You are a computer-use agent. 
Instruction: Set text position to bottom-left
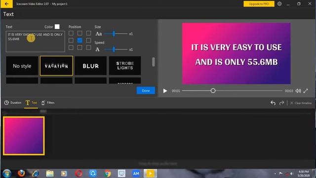pyautogui.click(x=71, y=47)
